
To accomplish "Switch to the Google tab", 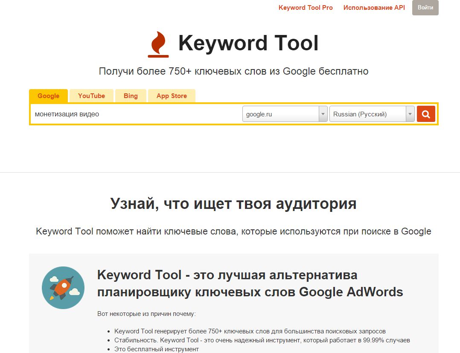I will coord(48,96).
